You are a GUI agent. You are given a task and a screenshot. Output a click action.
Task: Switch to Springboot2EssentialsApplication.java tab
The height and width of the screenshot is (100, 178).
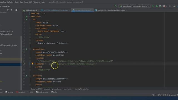(111, 10)
